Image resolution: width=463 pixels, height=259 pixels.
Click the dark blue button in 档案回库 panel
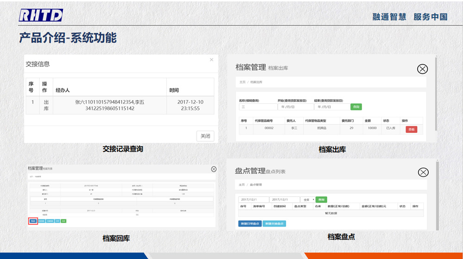33,221
